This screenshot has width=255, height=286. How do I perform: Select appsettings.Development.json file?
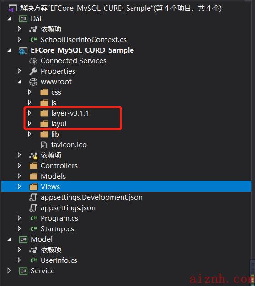[91, 197]
